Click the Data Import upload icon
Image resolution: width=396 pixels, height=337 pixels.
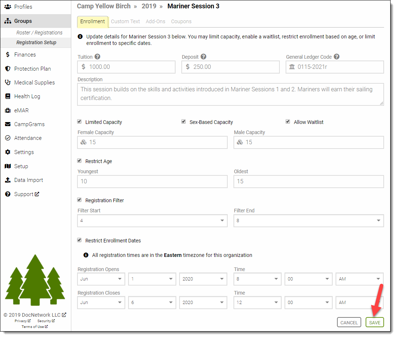point(8,180)
